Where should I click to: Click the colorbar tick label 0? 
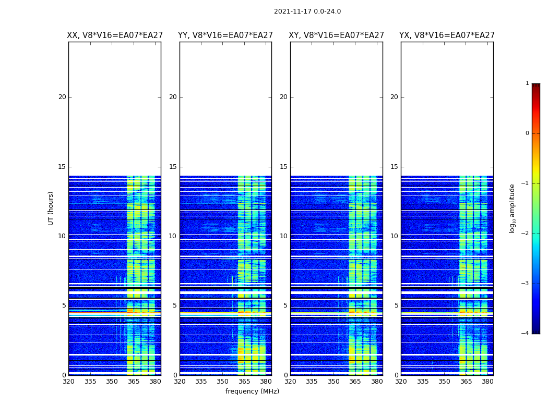coord(527,133)
